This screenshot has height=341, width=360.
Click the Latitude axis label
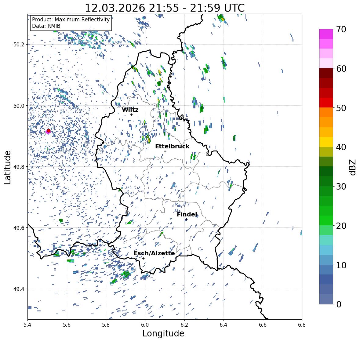pyautogui.click(x=8, y=167)
